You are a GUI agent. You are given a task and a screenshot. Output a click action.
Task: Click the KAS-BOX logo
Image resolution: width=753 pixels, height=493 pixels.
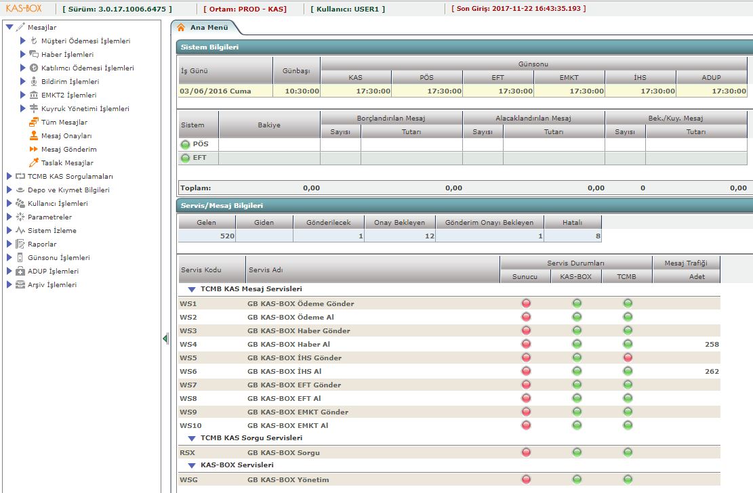point(24,9)
